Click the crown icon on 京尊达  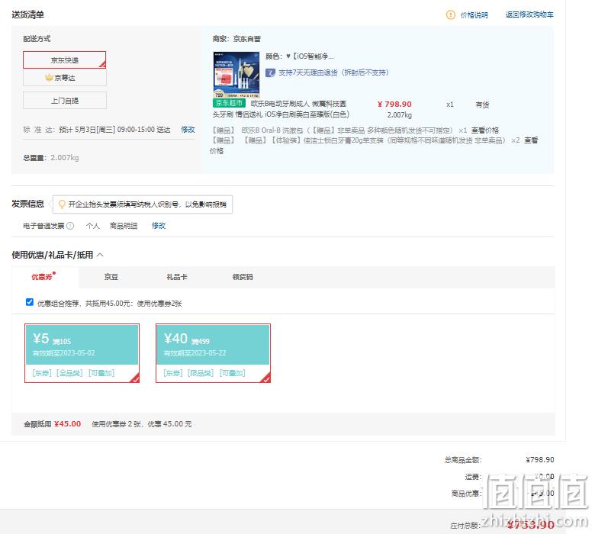click(x=49, y=77)
